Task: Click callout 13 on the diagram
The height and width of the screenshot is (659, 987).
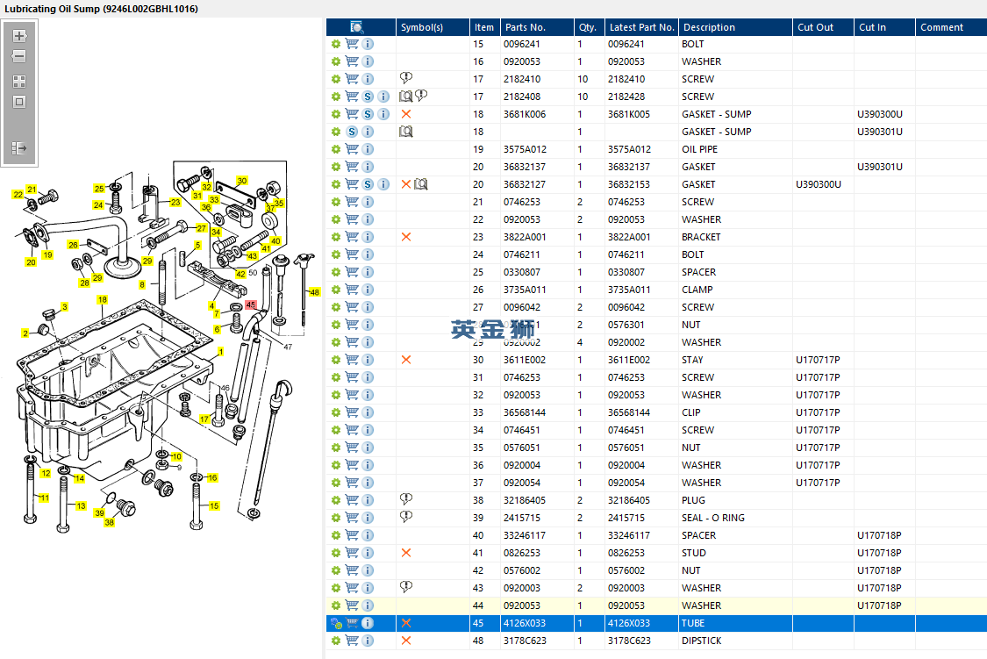Action: click(81, 506)
